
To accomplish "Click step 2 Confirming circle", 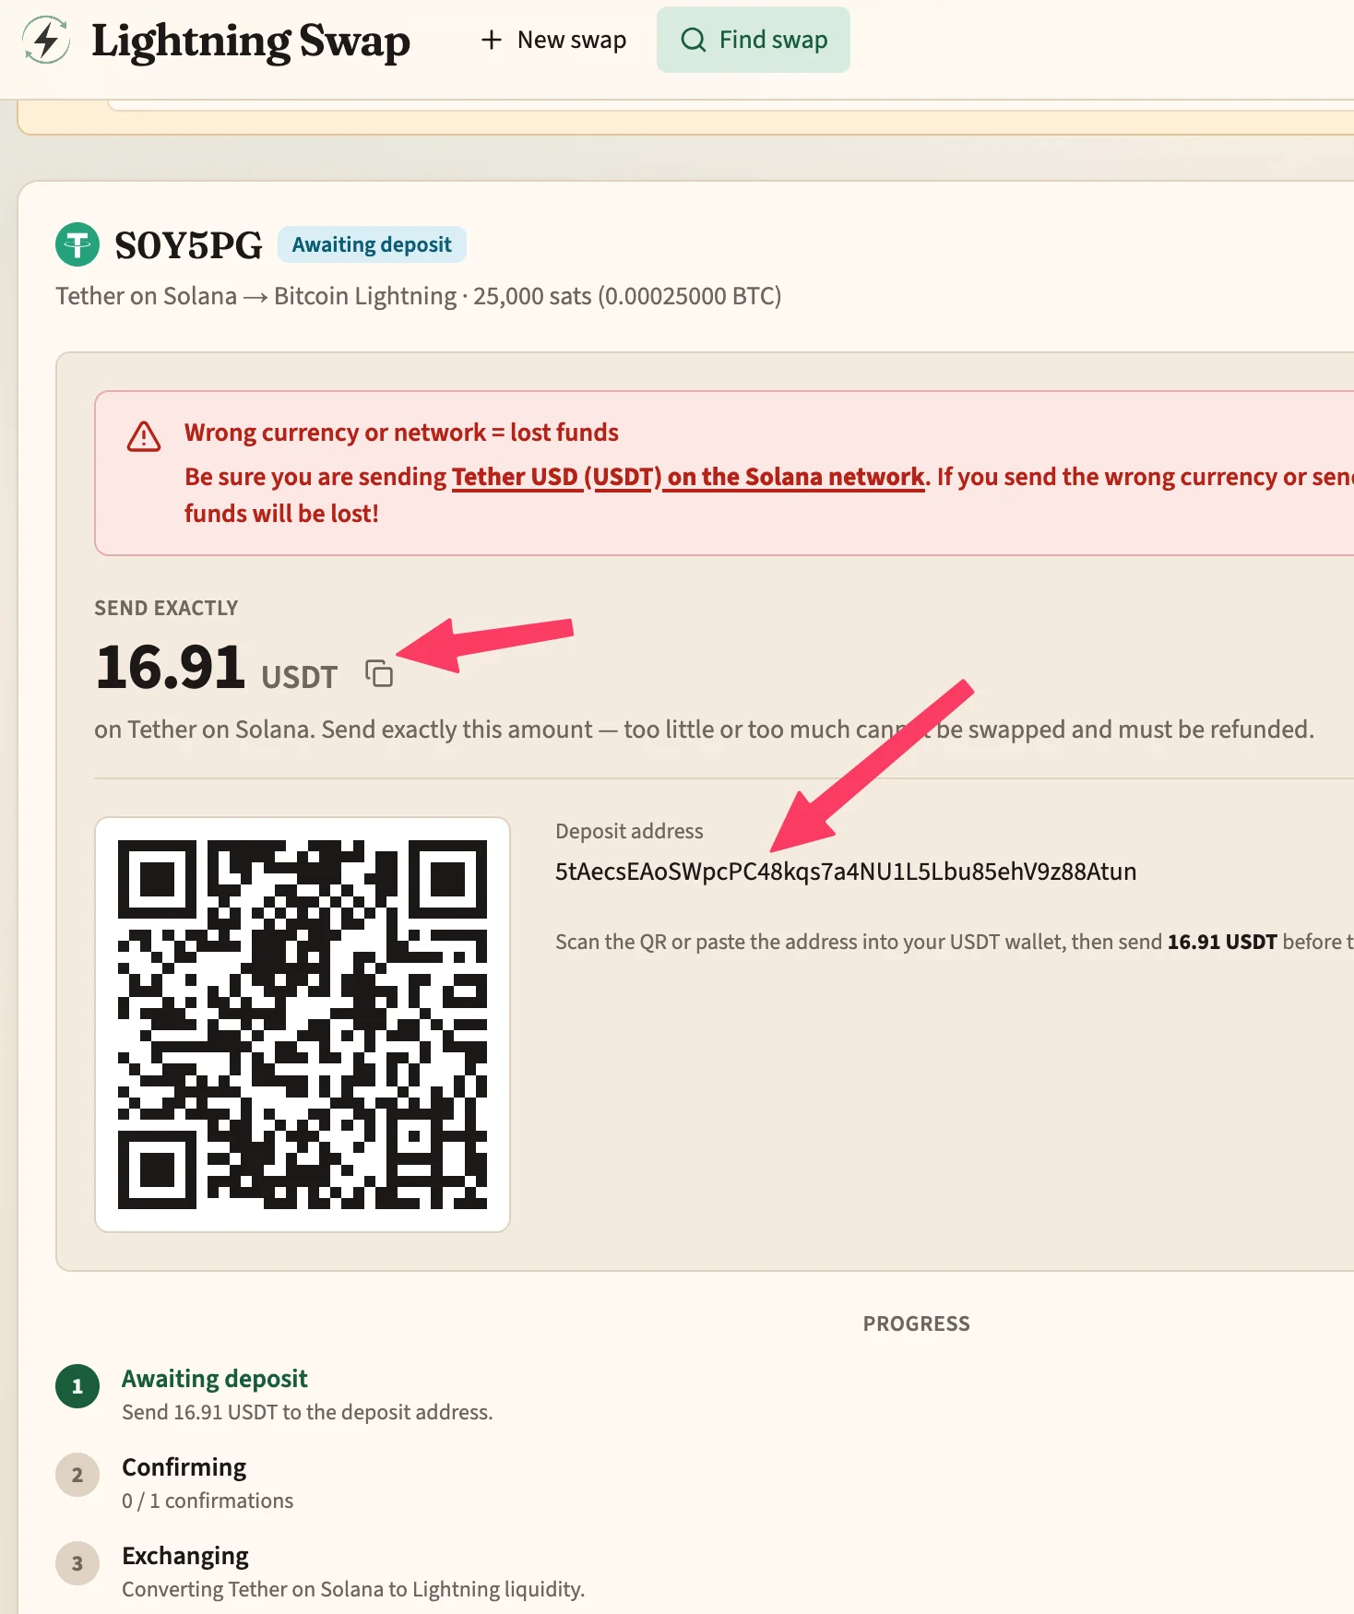I will click(77, 1475).
